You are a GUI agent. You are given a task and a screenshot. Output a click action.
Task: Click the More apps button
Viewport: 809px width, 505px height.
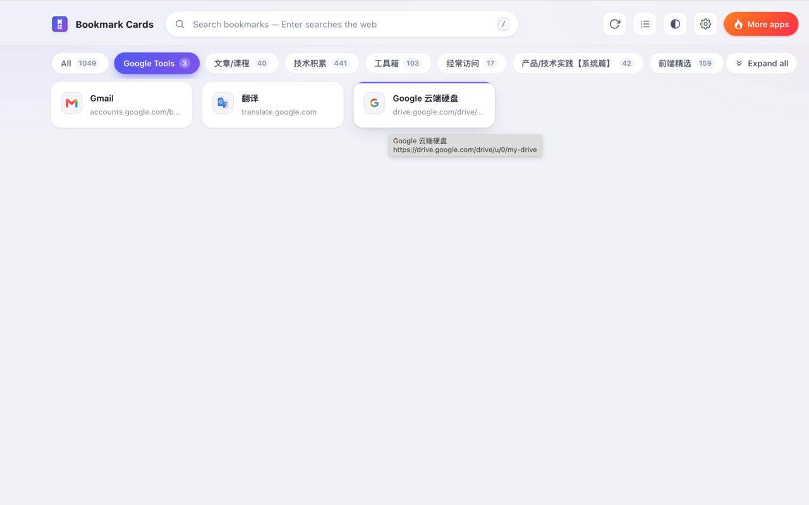761,25
